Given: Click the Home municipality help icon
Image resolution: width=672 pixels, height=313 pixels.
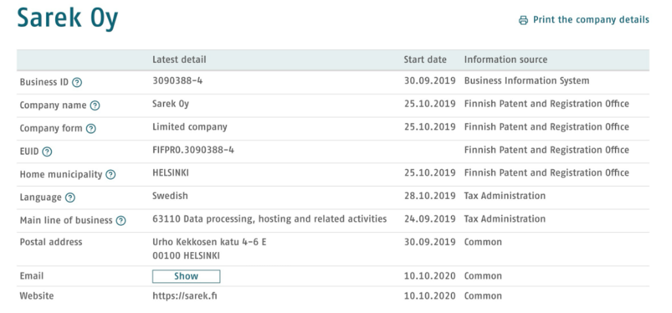Looking at the screenshot, I should [110, 175].
